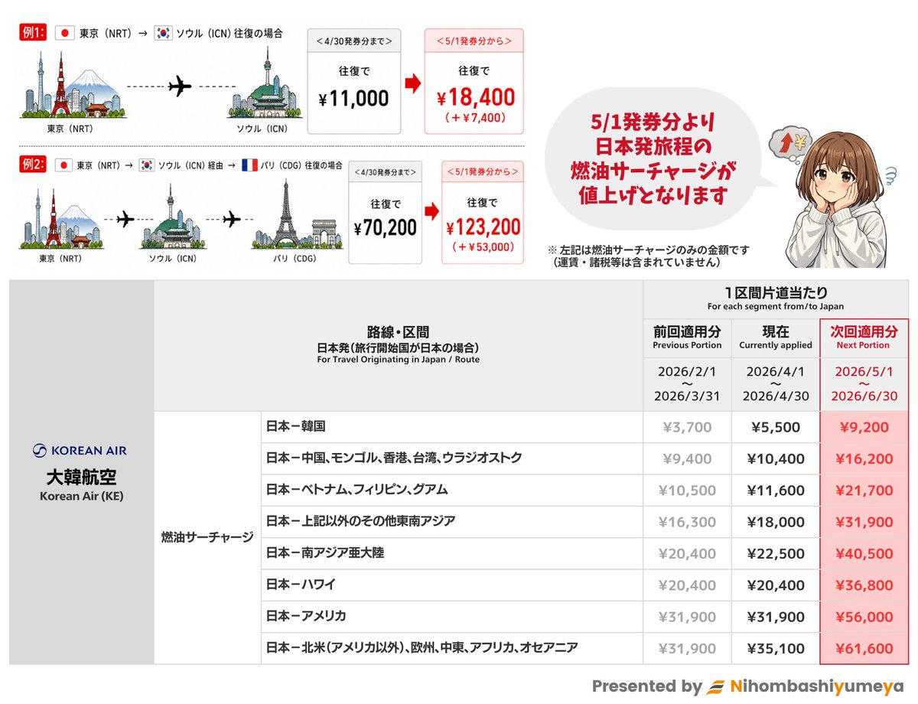The image size is (918, 704).
Task: Click the ¥36,800 Hawaii next surcharge
Action: click(x=864, y=585)
